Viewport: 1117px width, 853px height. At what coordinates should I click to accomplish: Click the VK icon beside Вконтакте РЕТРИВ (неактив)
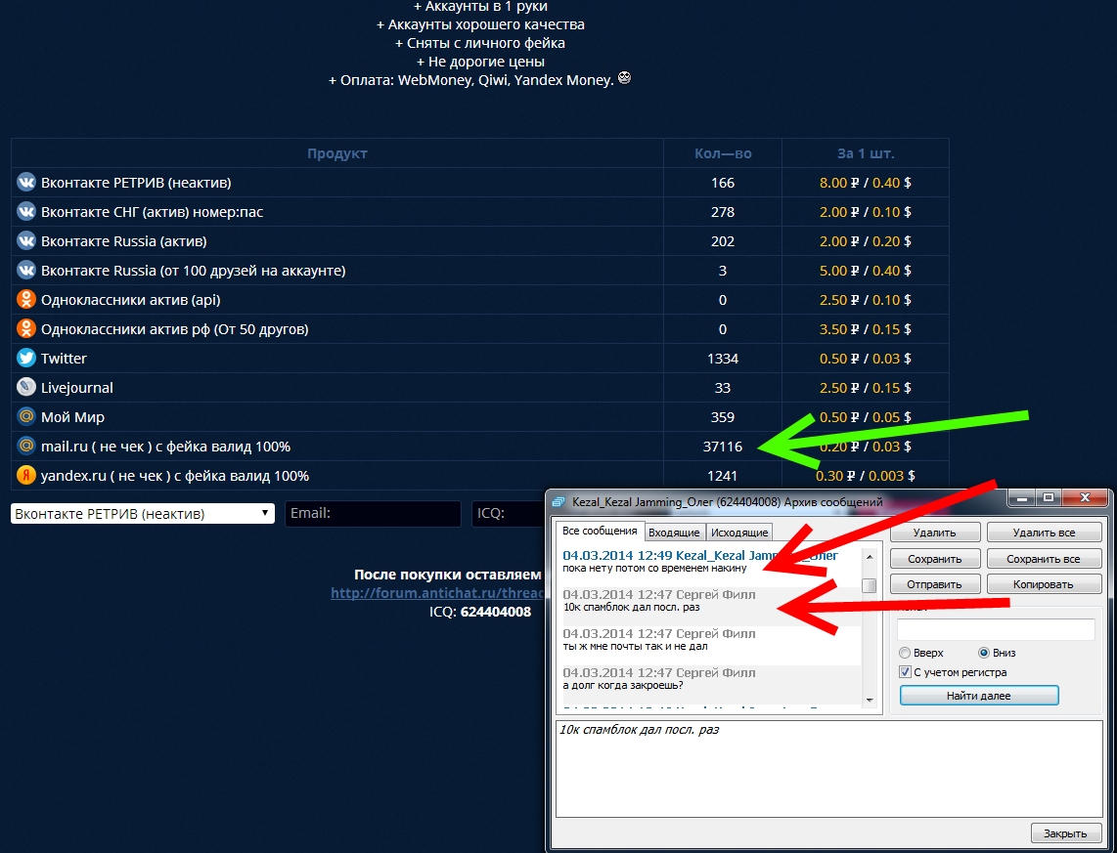[x=26, y=182]
